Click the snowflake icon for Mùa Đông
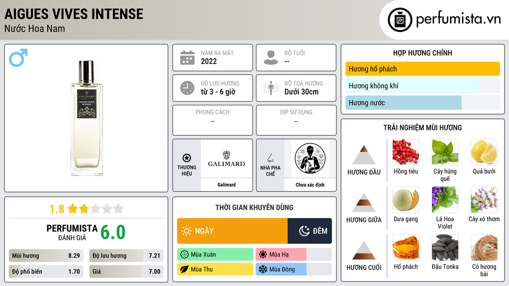Image resolution: width=509 pixels, height=286 pixels. (263, 269)
